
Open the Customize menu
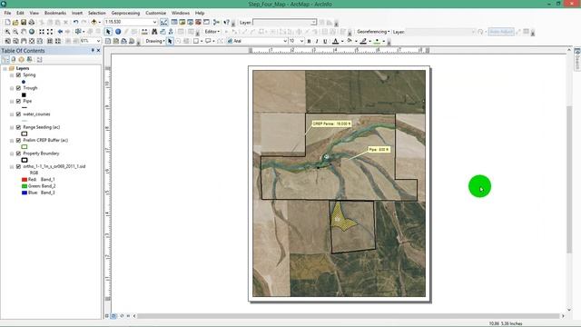(x=155, y=13)
